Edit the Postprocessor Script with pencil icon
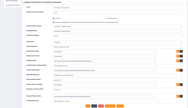 pyautogui.click(x=178, y=56)
